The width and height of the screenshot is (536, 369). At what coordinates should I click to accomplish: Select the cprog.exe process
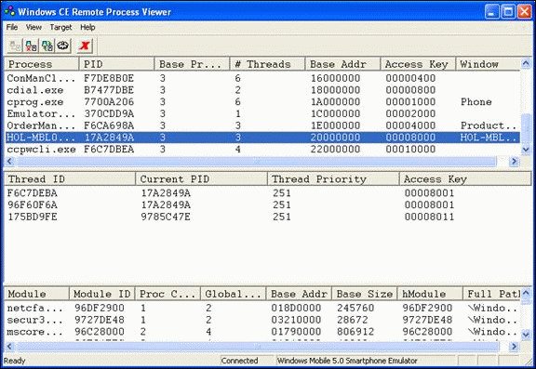[262, 101]
